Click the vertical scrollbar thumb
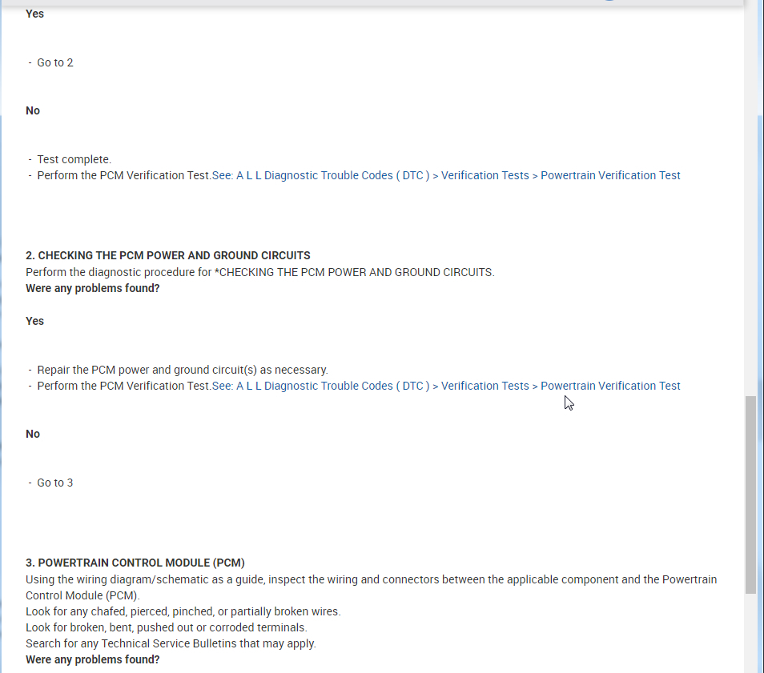This screenshot has height=673, width=764. [x=750, y=493]
